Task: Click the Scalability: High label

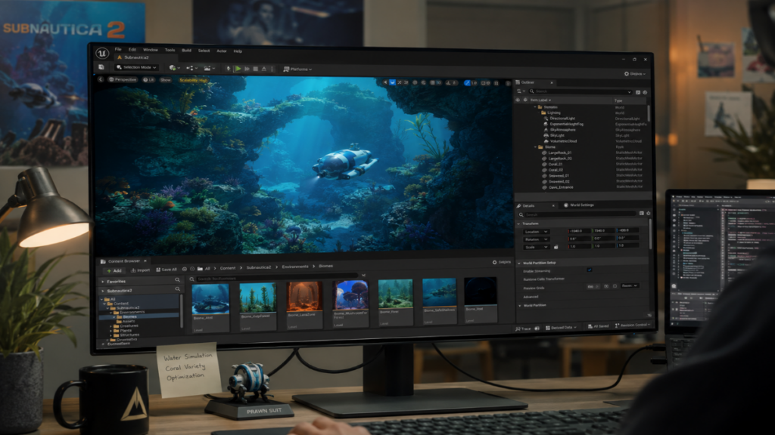Action: click(193, 80)
